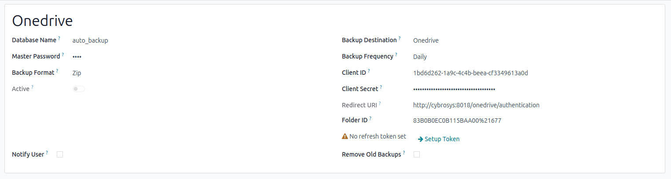The image size is (671, 179).
Task: Enable the Notify User checkbox
Action: pyautogui.click(x=60, y=154)
